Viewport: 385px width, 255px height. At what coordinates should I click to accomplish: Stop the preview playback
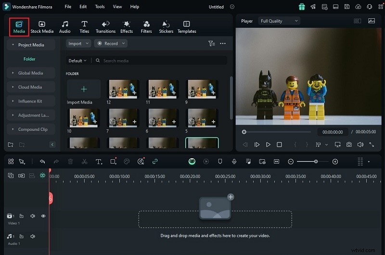[x=279, y=144]
